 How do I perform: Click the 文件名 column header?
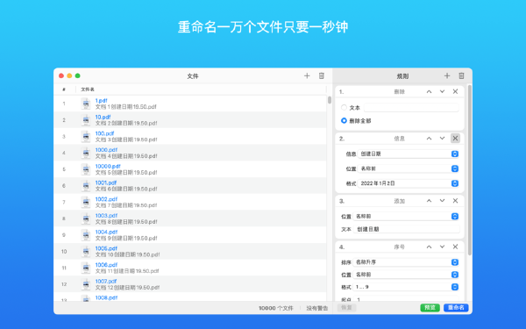pyautogui.click(x=88, y=89)
